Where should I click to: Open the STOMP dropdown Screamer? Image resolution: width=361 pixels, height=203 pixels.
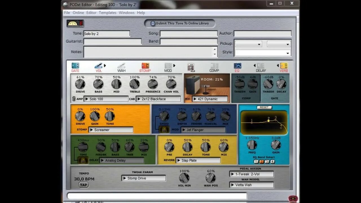(x=111, y=130)
